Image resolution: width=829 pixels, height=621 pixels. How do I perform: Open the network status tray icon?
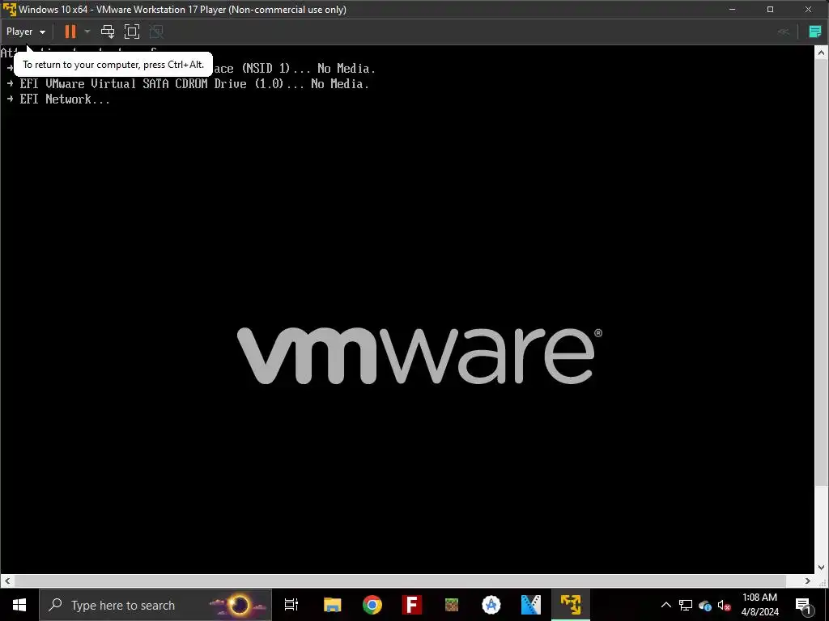[686, 605]
